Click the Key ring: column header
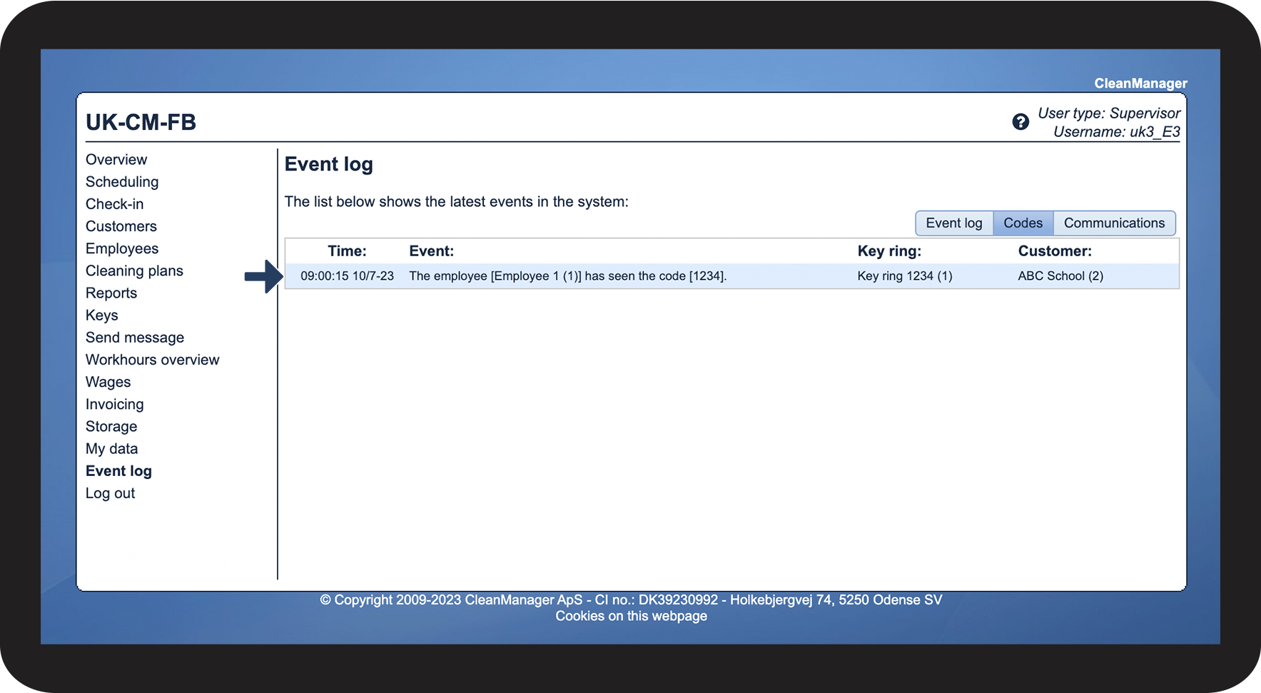 tap(889, 251)
